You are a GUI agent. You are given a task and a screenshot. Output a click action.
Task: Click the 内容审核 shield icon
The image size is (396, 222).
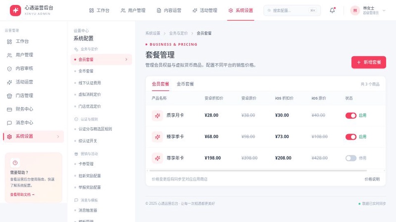[x=9, y=69]
